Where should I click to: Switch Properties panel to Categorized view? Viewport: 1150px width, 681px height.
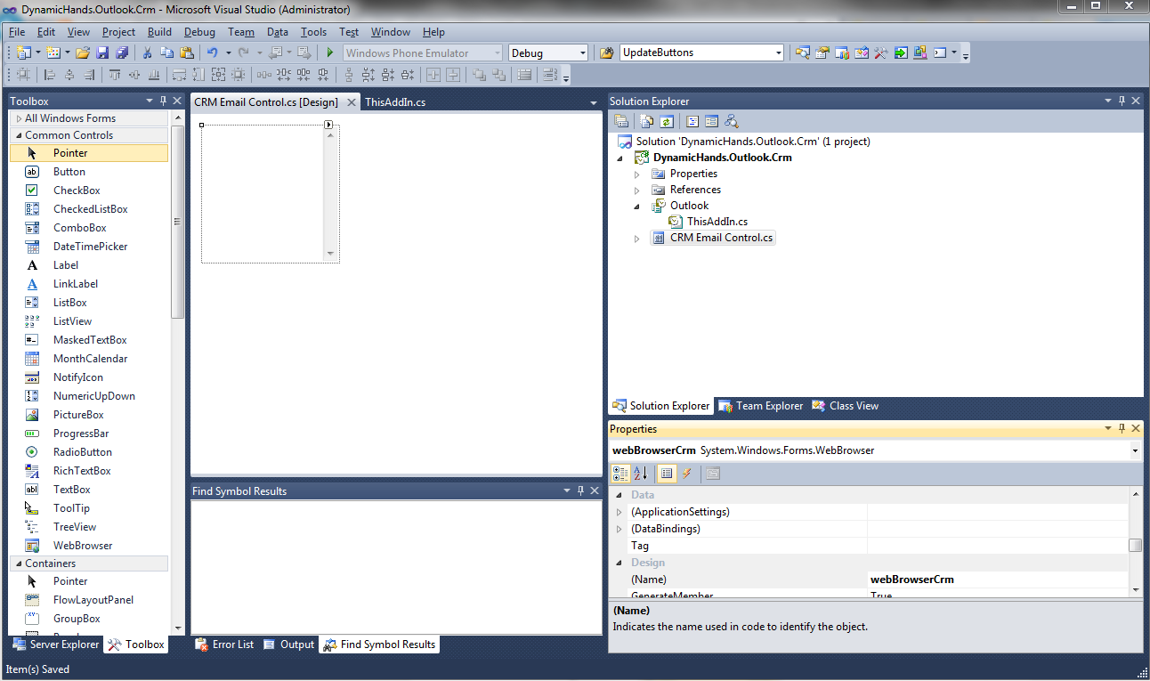pyautogui.click(x=620, y=473)
